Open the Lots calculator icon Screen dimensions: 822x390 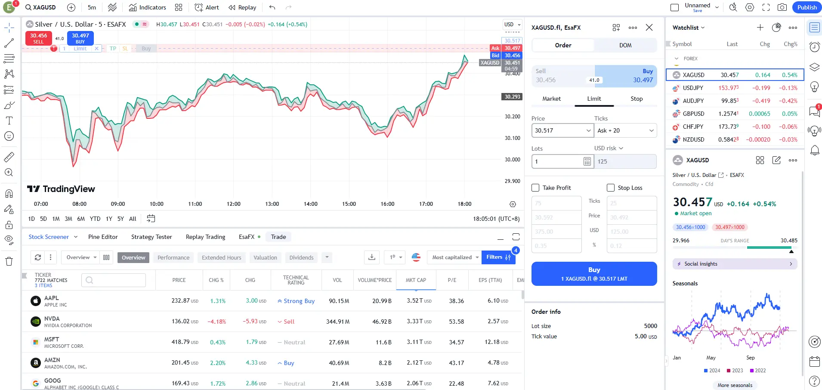click(587, 161)
